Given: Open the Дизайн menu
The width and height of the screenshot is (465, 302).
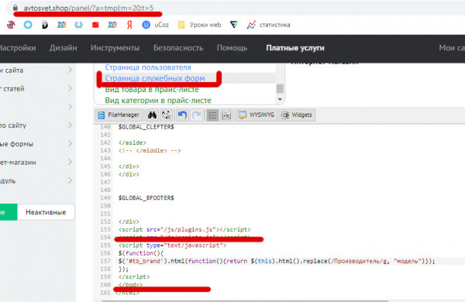Looking at the screenshot, I should (x=64, y=48).
